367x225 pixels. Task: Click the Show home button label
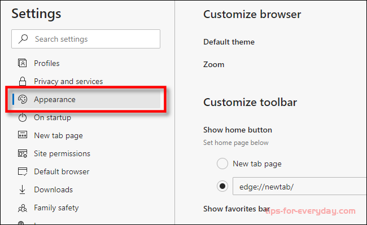point(237,130)
